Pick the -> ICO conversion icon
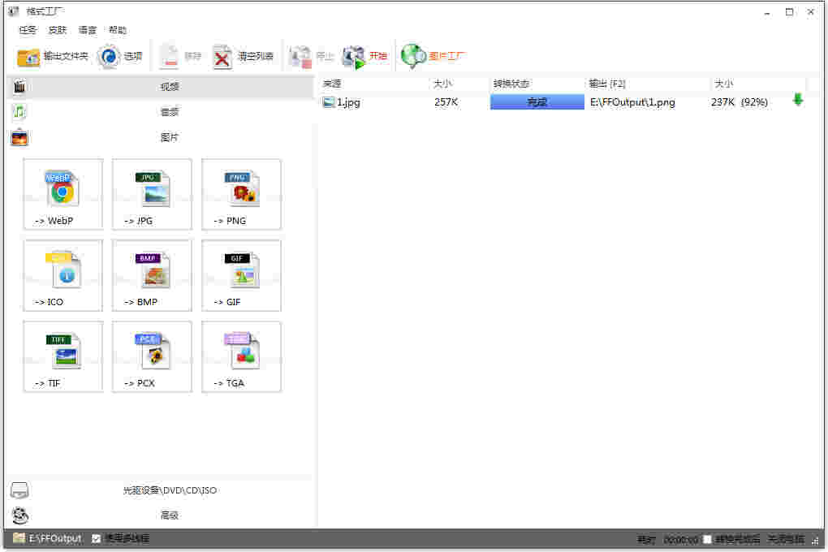The width and height of the screenshot is (828, 552). pos(63,275)
